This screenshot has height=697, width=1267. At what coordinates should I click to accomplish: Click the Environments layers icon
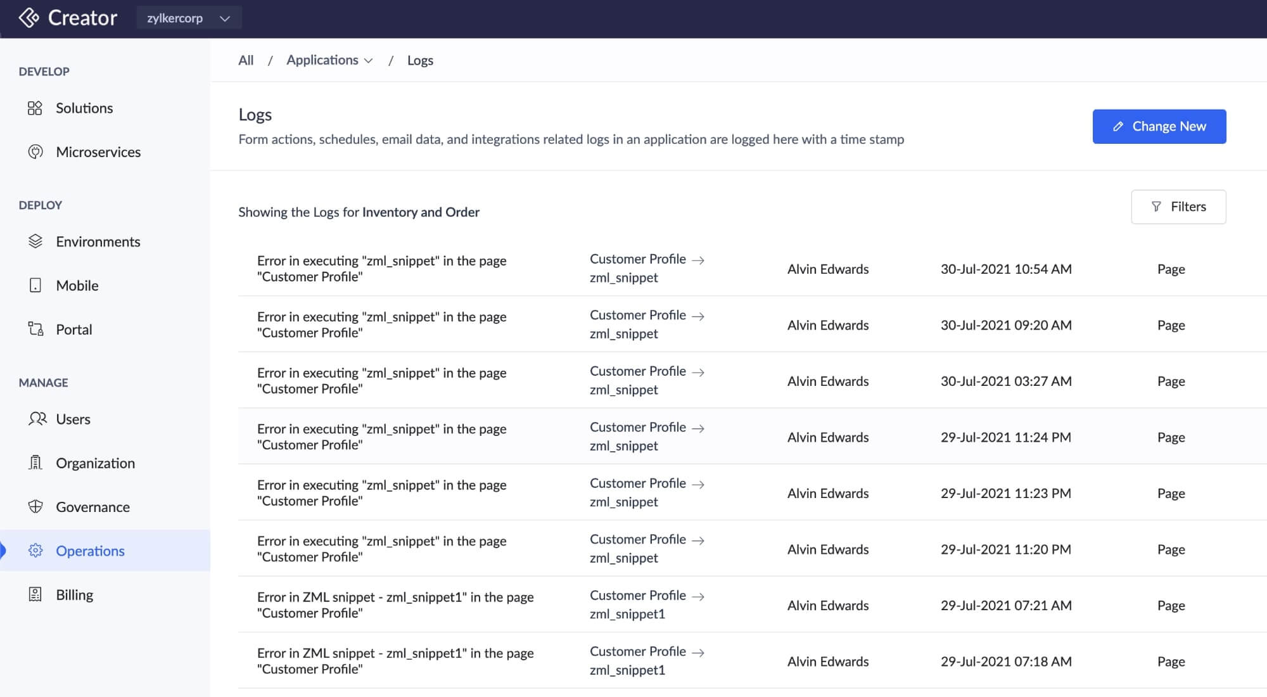click(x=35, y=241)
